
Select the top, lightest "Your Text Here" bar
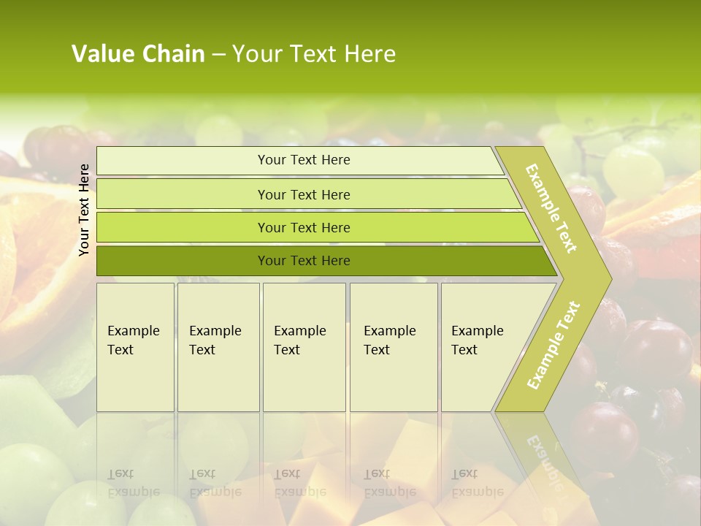tap(303, 160)
